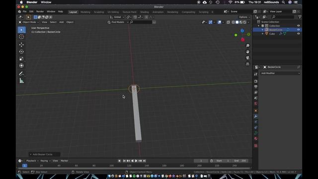This screenshot has height=179, width=318.
Task: Select the Annotate tool
Action: pos(21,74)
